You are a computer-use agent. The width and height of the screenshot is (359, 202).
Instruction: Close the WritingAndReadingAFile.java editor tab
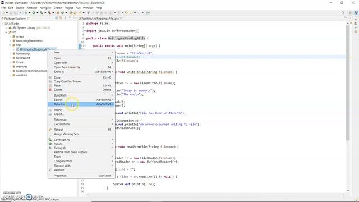click(x=121, y=19)
